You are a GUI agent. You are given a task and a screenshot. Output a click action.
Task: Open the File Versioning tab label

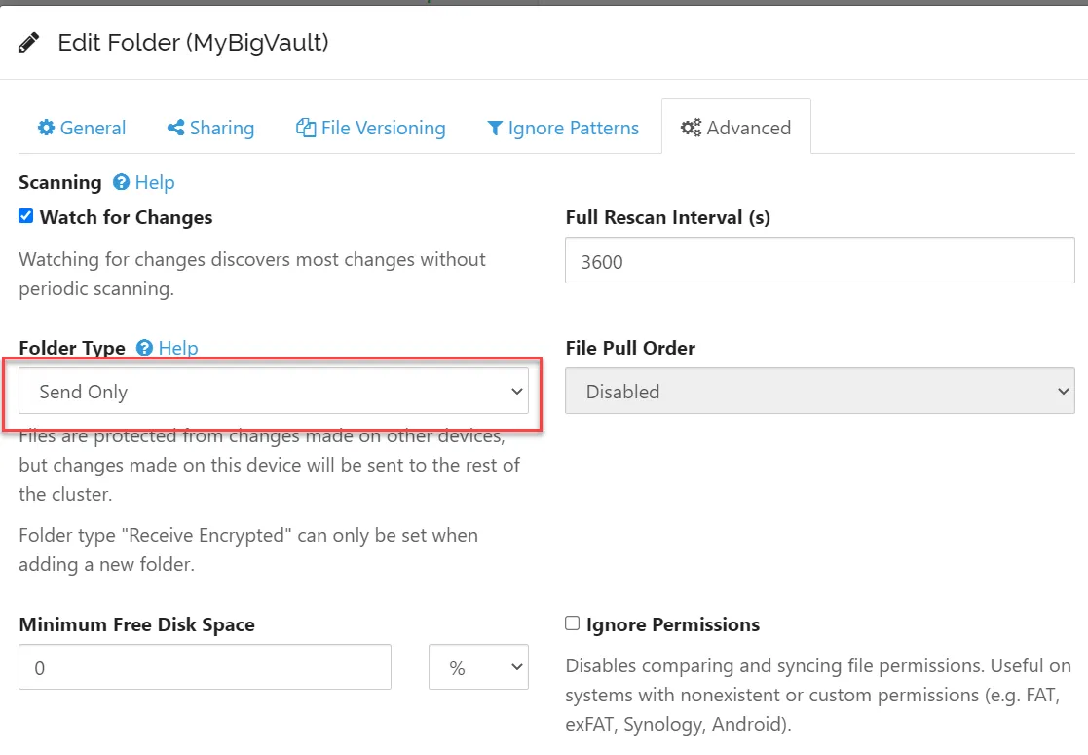[384, 128]
